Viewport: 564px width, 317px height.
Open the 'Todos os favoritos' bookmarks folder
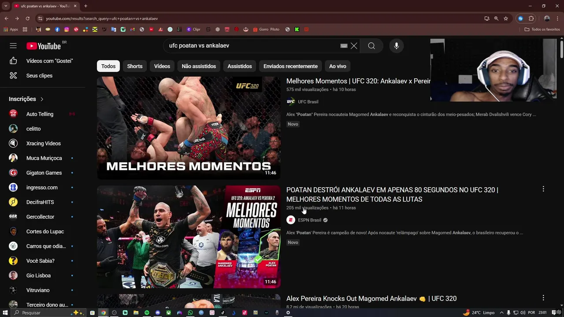(542, 29)
